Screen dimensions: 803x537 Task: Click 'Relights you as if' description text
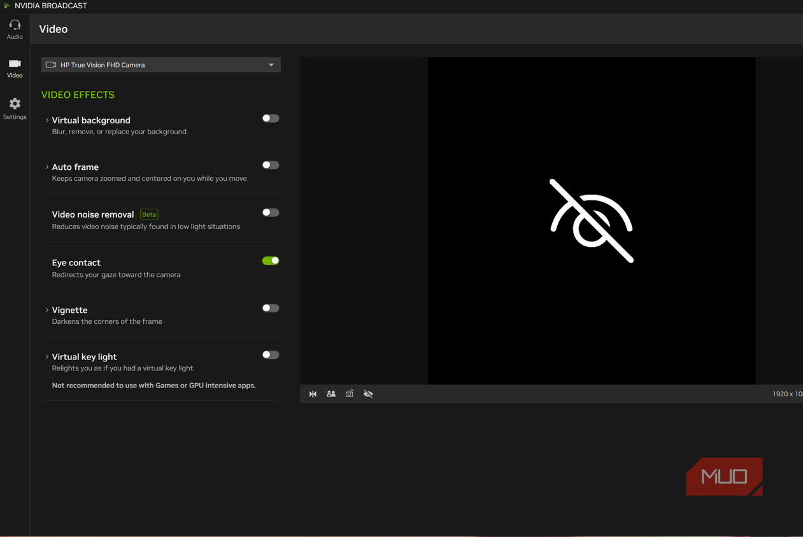tap(122, 368)
